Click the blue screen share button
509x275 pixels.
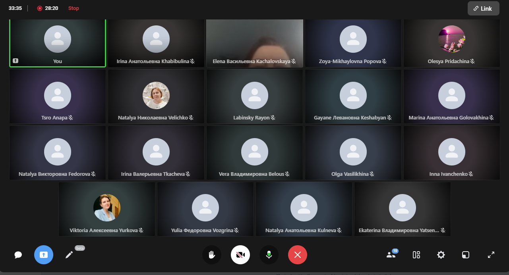click(44, 255)
